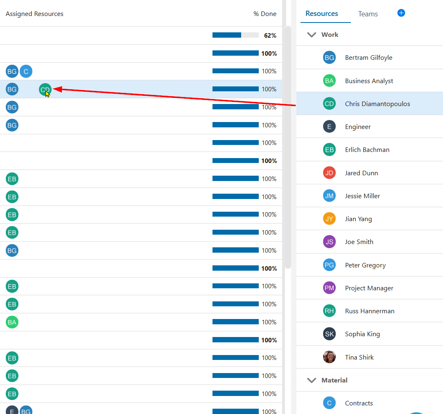The height and width of the screenshot is (414, 443).
Task: Click Tina Shirk's photo avatar
Action: click(329, 357)
